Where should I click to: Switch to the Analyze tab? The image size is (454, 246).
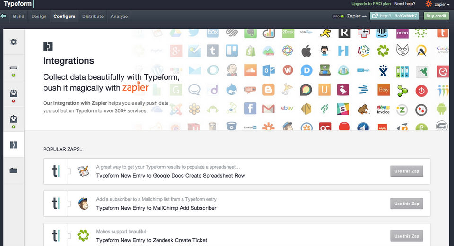point(119,16)
